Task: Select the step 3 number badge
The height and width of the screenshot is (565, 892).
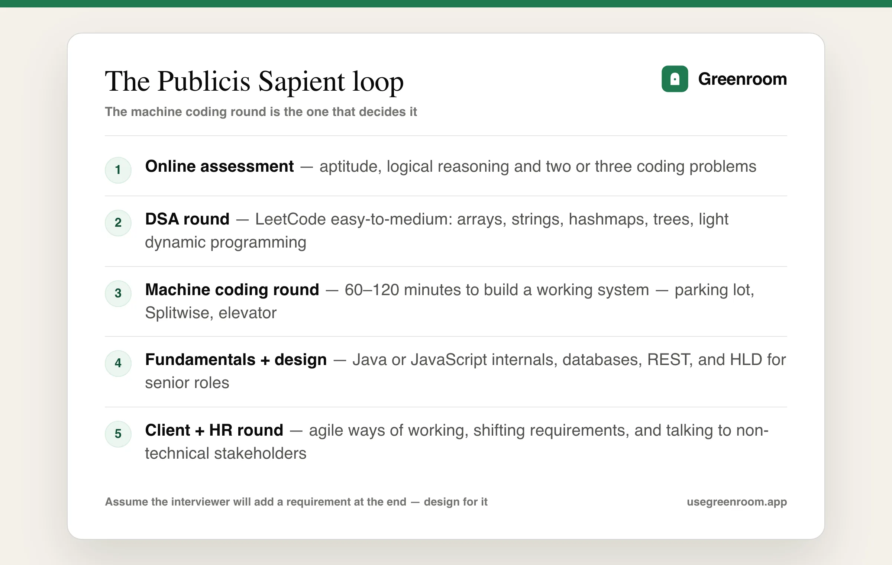Action: pos(118,293)
